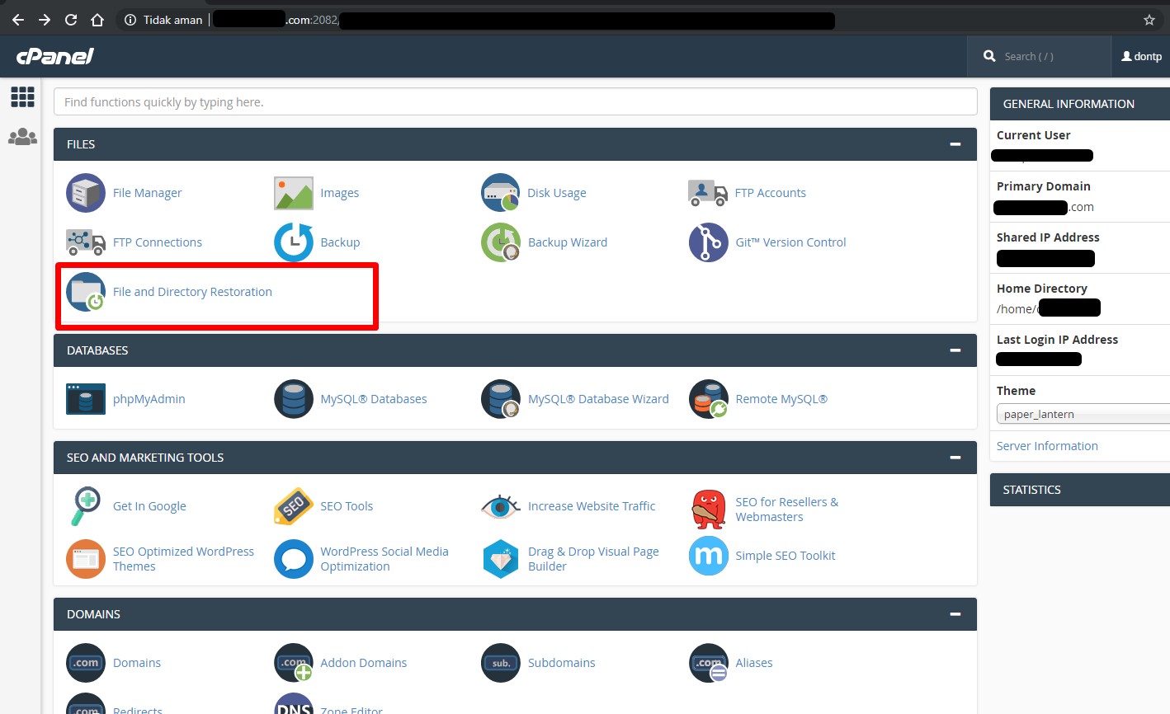The image size is (1170, 714).
Task: Open the File and Directory Restoration link
Action: pyautogui.click(x=192, y=292)
